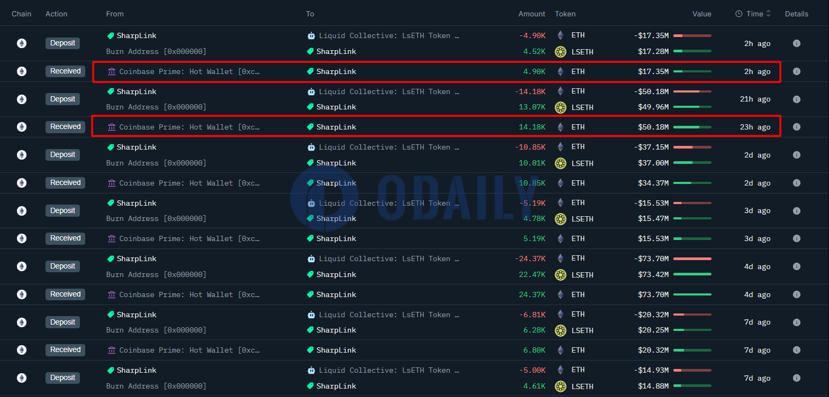Click LSETH token icon in $17.28M row
The width and height of the screenshot is (829, 397).
[561, 52]
